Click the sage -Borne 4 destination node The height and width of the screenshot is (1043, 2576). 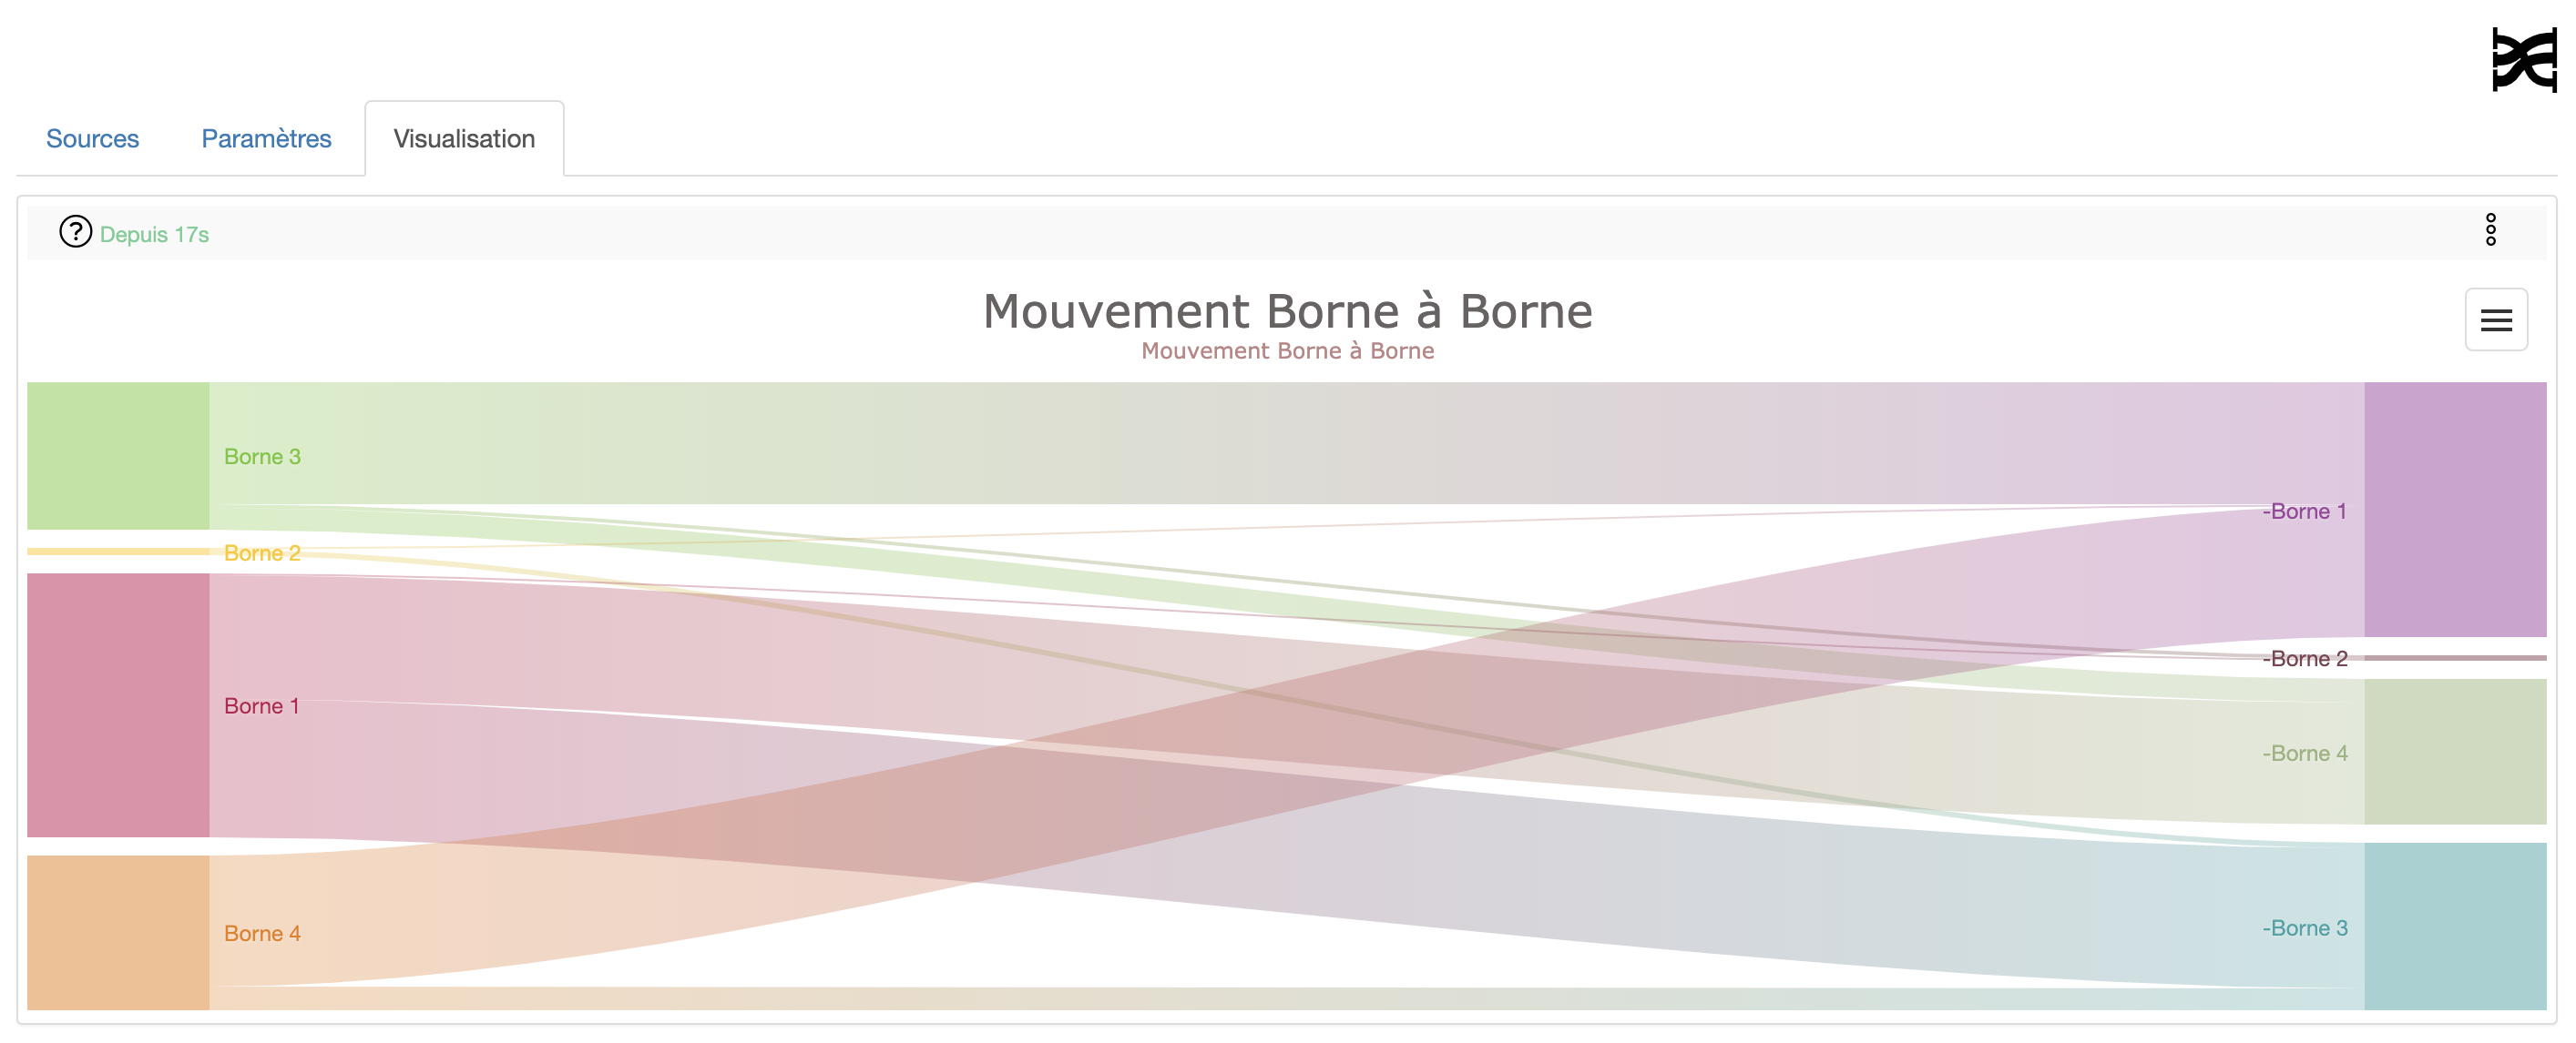tap(2454, 751)
